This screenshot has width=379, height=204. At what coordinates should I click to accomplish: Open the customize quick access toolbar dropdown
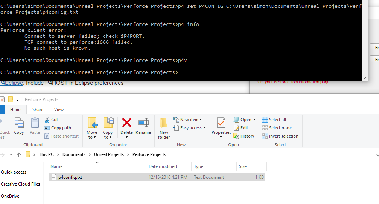[x=17, y=99]
